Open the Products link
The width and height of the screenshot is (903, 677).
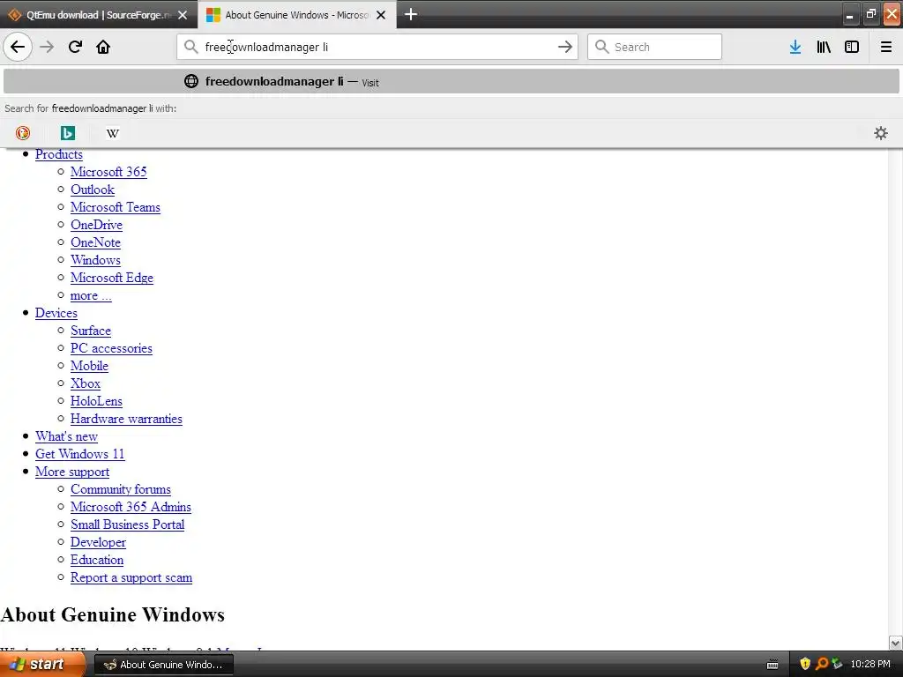pos(59,154)
